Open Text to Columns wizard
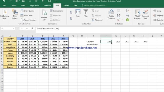 pos(111,14)
